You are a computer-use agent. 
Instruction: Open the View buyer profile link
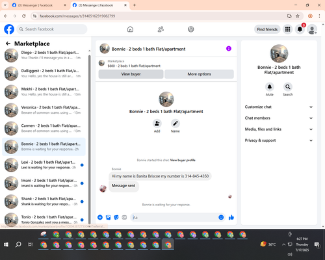183,161
